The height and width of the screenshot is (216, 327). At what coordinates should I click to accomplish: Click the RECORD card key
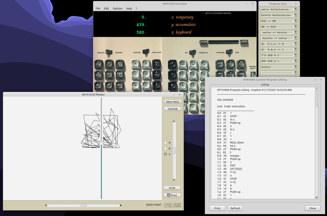coord(204,42)
